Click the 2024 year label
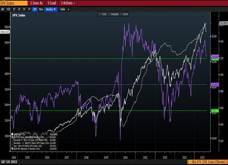This screenshot has width=228, height=165. point(202,157)
